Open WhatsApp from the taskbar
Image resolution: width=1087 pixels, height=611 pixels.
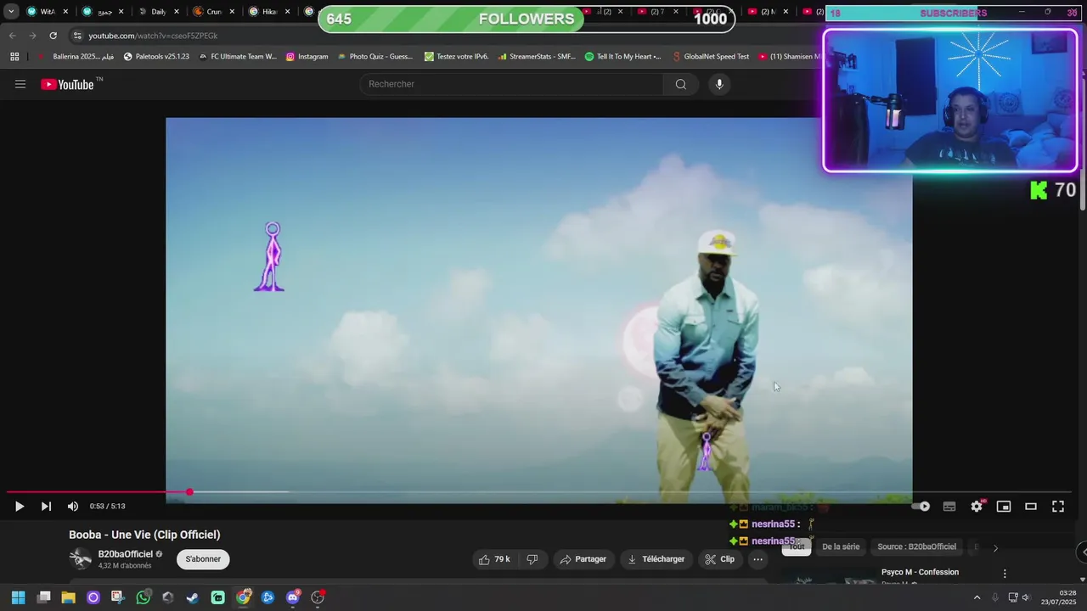point(143,597)
